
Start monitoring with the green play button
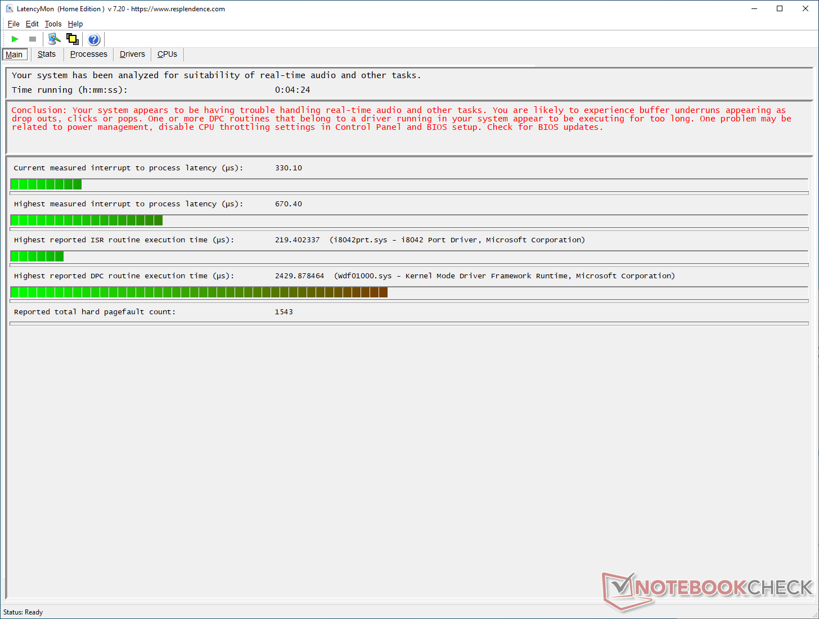(x=15, y=39)
